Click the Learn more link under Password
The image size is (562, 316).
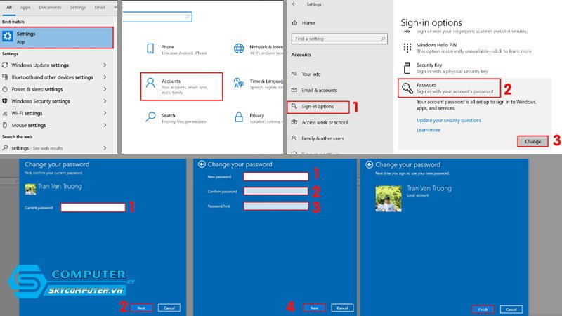[x=429, y=130]
